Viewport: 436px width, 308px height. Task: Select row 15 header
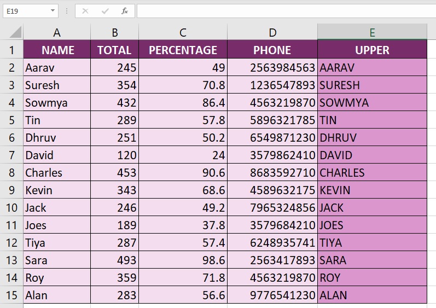click(11, 295)
